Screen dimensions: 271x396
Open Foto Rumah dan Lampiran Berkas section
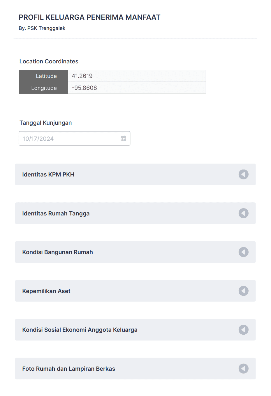click(x=135, y=369)
